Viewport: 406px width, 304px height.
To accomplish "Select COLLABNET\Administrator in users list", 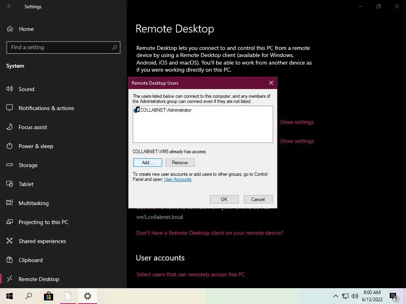I will (x=166, y=110).
